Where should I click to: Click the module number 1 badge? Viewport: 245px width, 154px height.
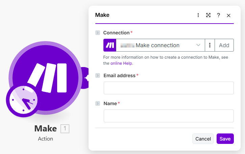tap(65, 128)
